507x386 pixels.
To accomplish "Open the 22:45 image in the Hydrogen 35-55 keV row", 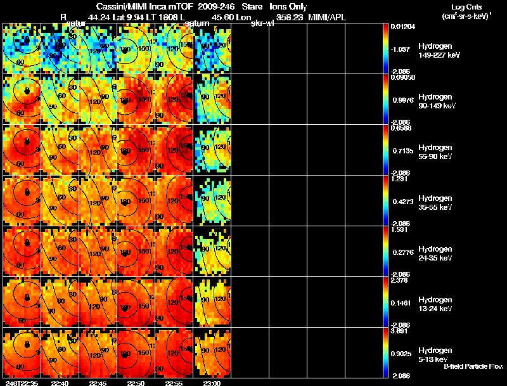I will [x=98, y=201].
